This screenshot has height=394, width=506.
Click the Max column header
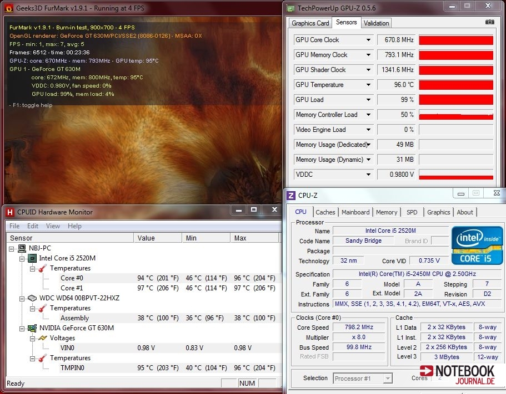pyautogui.click(x=254, y=238)
